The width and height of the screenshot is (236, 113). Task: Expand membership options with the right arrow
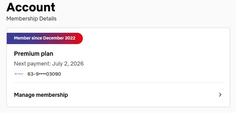coord(220,95)
